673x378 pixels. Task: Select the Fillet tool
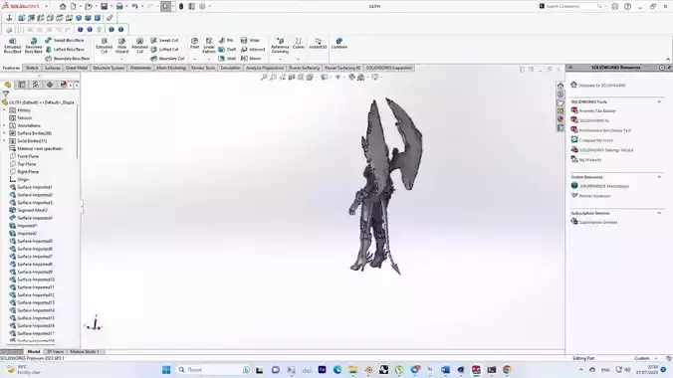coord(194,44)
